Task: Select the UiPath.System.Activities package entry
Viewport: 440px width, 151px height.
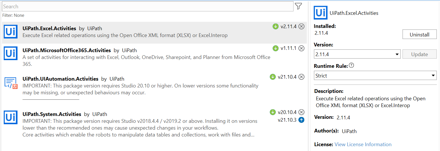Action: [x=154, y=124]
